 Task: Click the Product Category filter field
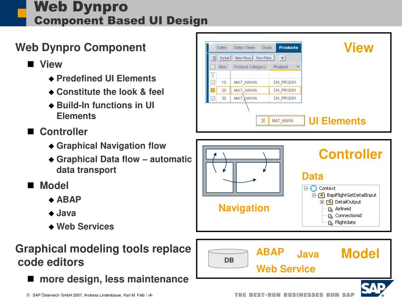tap(250, 75)
